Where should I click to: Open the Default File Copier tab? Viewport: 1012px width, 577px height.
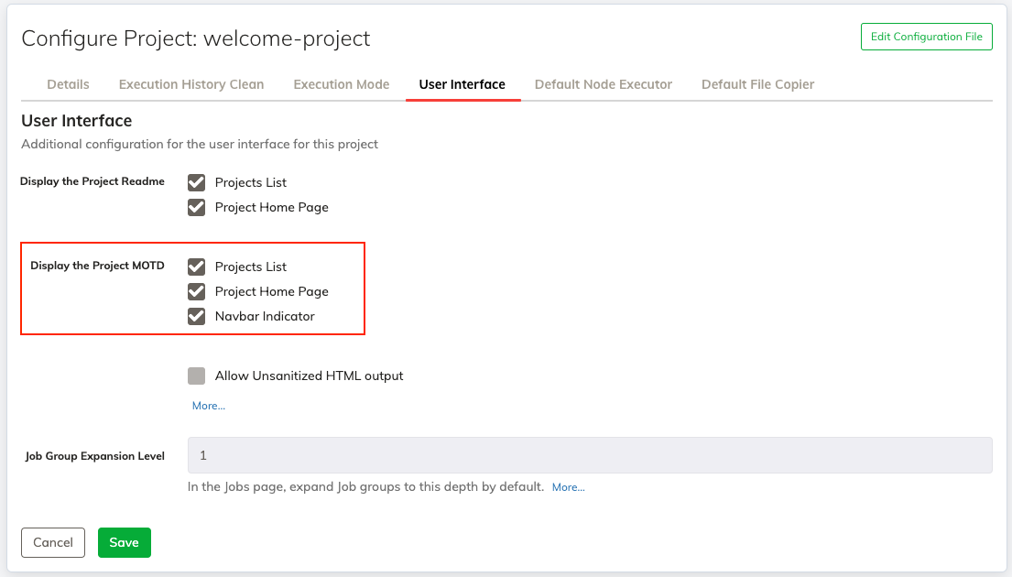(x=757, y=84)
